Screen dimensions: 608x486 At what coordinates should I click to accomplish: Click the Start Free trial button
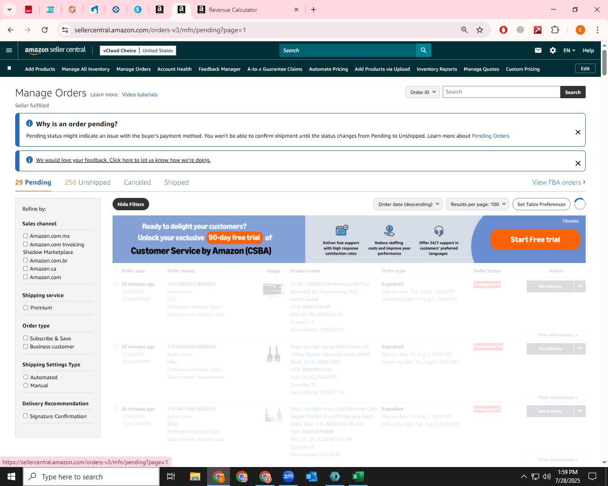click(535, 239)
